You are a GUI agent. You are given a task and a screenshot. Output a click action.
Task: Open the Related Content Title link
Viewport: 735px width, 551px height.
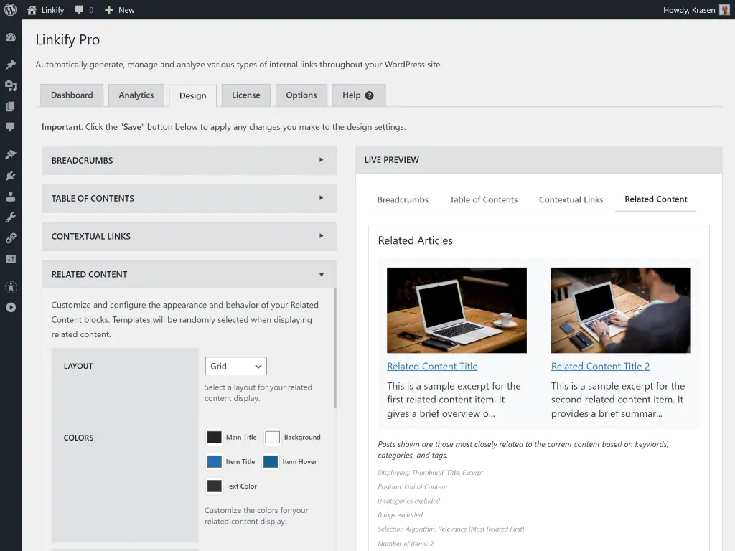[x=432, y=366]
